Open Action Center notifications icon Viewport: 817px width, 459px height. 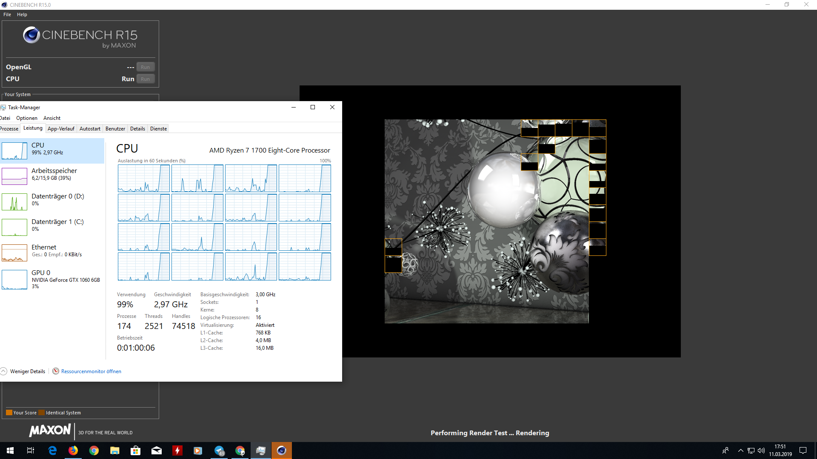coord(803,450)
